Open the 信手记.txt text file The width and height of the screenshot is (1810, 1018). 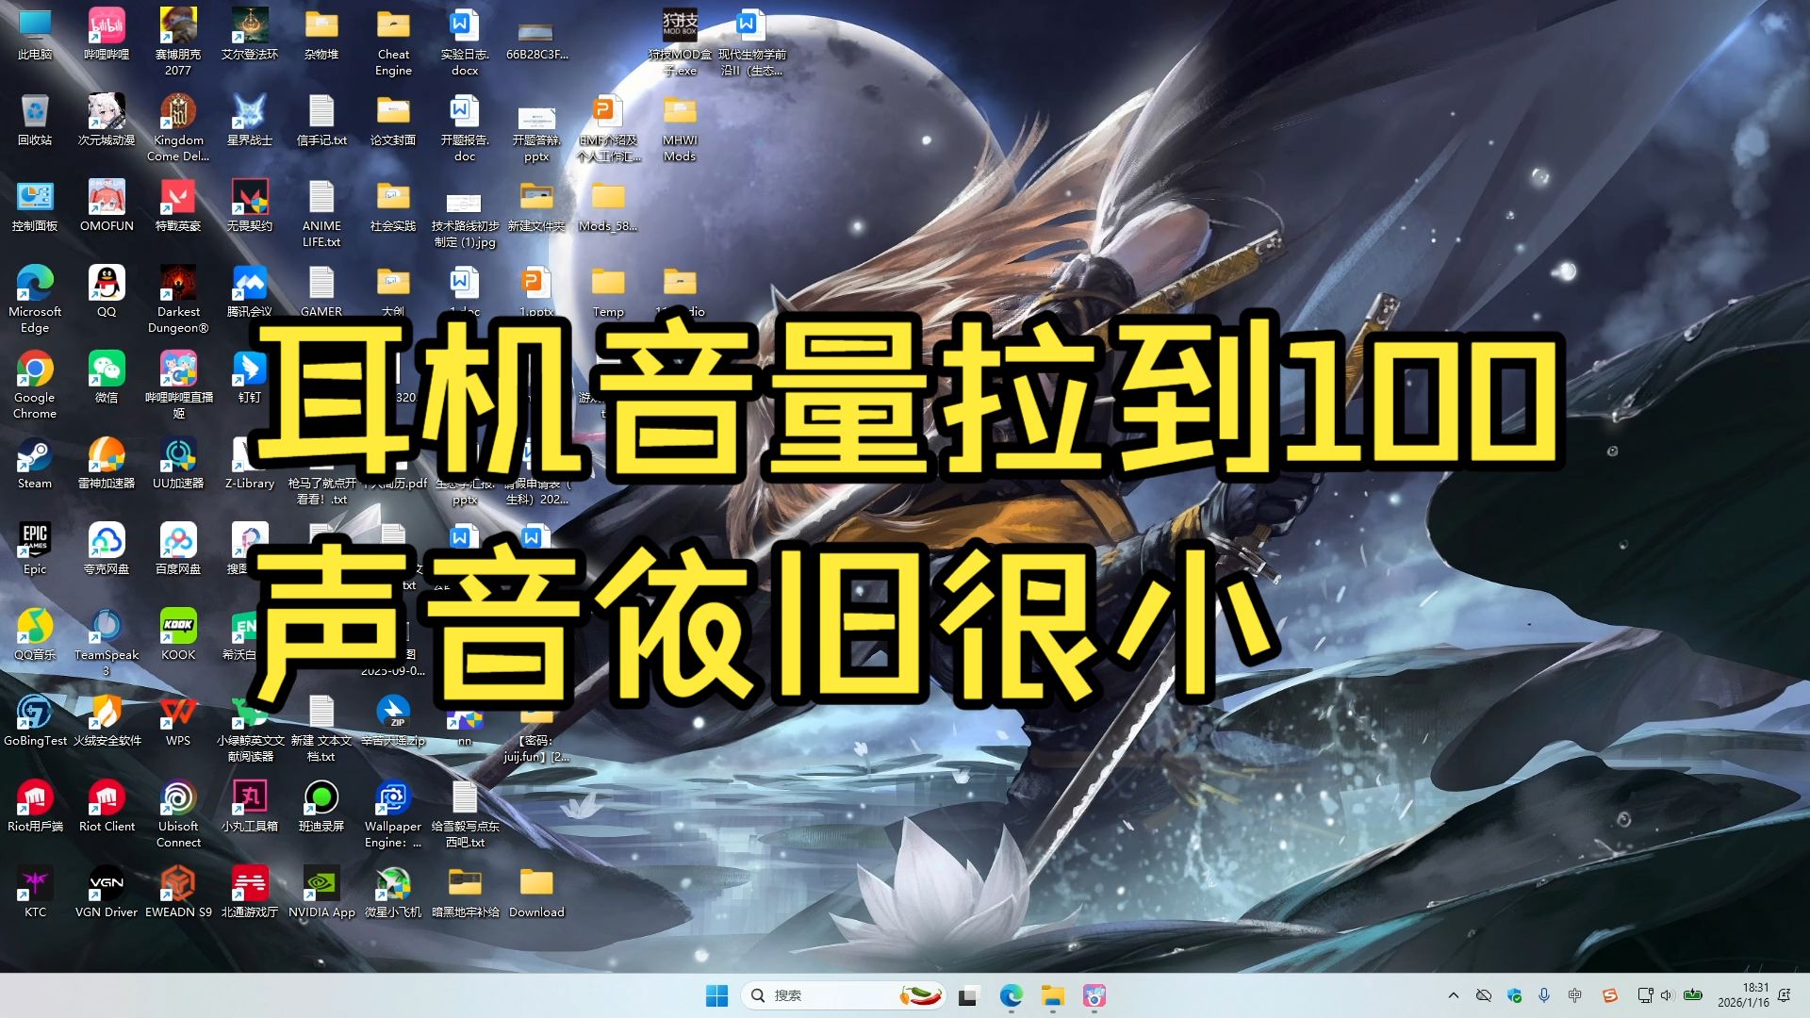(321, 121)
